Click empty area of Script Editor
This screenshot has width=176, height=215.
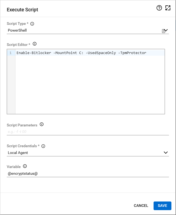[x=89, y=86]
